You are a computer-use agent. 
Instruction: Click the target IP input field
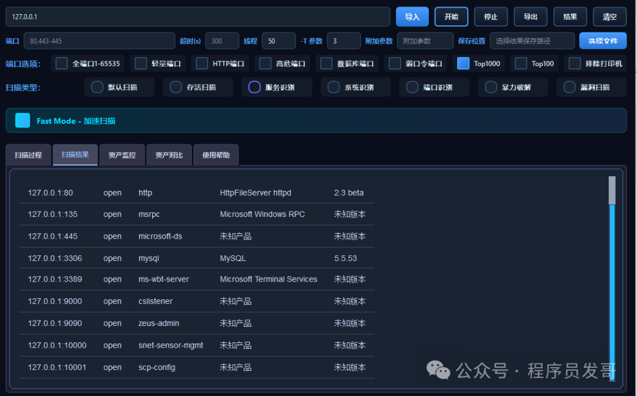click(x=198, y=16)
